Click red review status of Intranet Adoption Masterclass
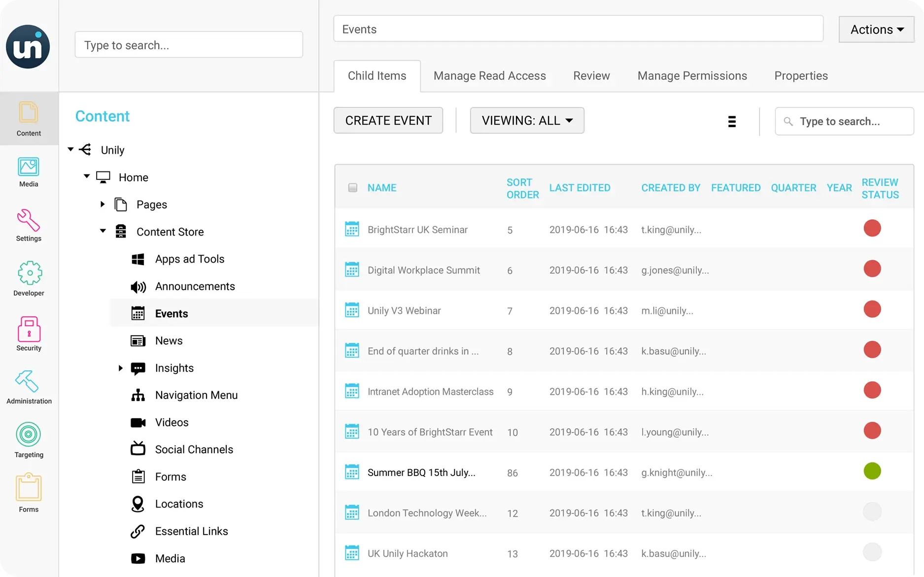 point(872,390)
